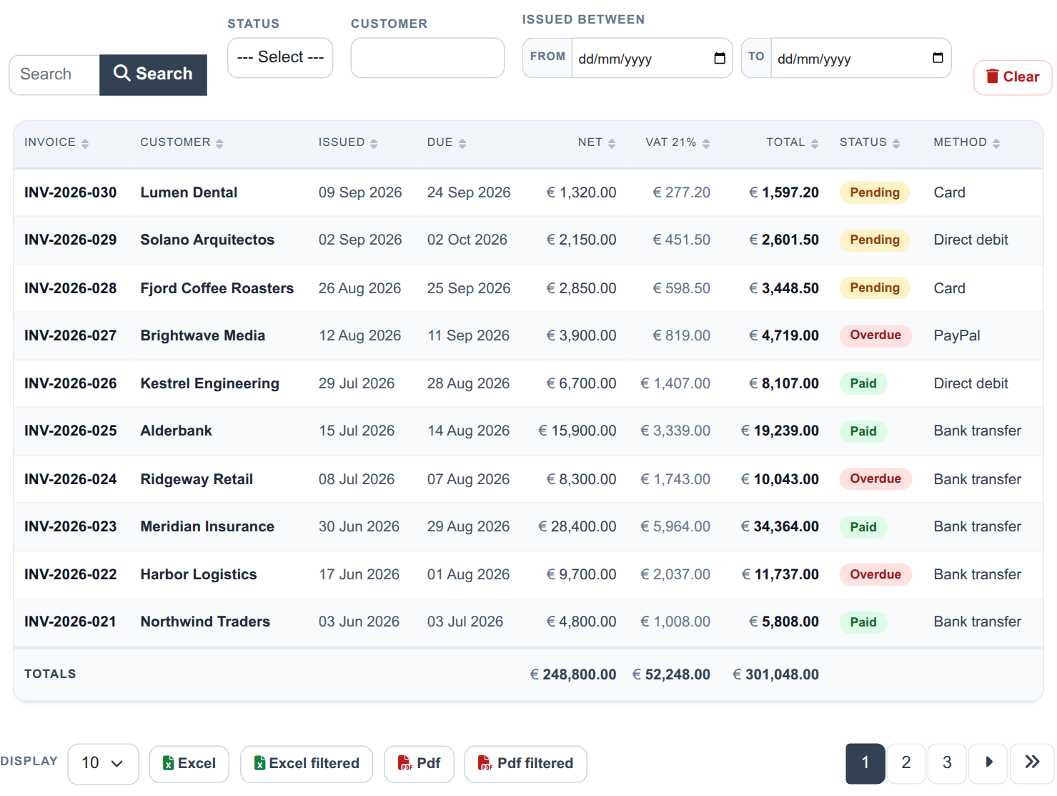Image resolution: width=1057 pixels, height=796 pixels.
Task: Click customer name Harbor Logistics
Action: 199,574
